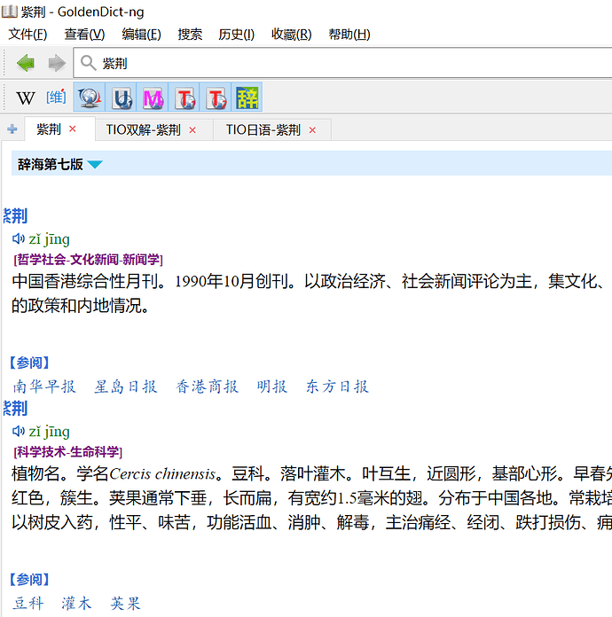Viewport: 612px width, 617px height.
Task: Open the 灌木 reference link
Action: tap(76, 604)
